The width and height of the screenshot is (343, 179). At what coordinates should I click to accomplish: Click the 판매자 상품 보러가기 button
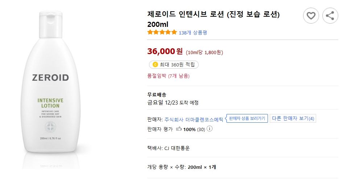(x=247, y=118)
